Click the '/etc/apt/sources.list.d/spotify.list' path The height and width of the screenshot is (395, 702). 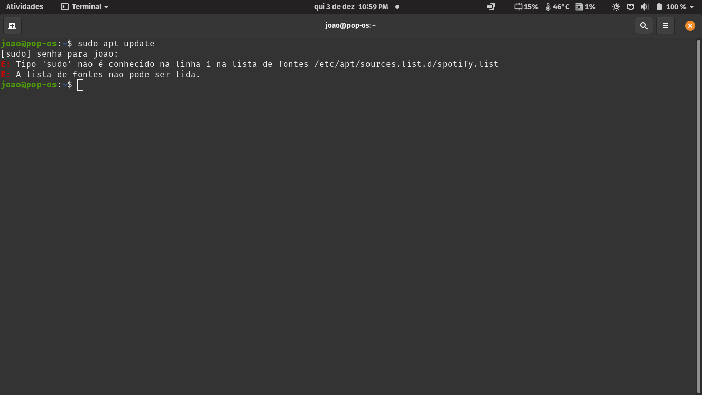(407, 64)
